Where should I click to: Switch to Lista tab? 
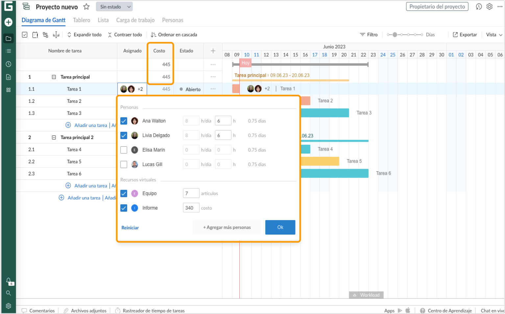pyautogui.click(x=103, y=20)
